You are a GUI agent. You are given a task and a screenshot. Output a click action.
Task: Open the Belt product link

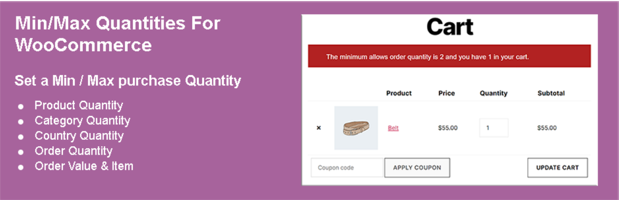[393, 128]
